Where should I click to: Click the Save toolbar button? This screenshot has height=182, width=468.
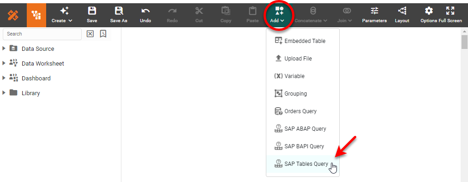pos(92,15)
